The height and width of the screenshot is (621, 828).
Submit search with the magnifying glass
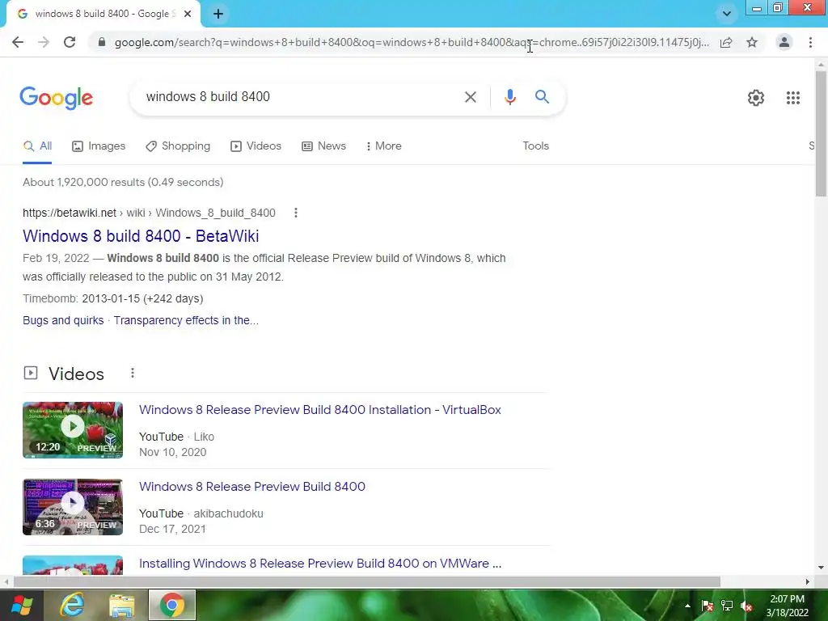pyautogui.click(x=543, y=97)
